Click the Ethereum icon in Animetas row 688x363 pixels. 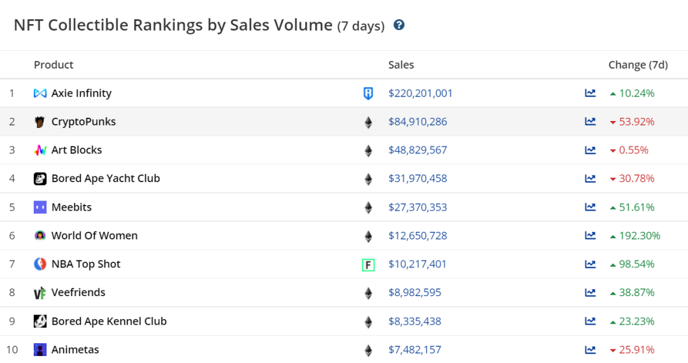[368, 350]
